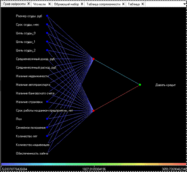Close the Граф нейросети tab
This screenshot has height=172, width=187.
click(29, 4)
